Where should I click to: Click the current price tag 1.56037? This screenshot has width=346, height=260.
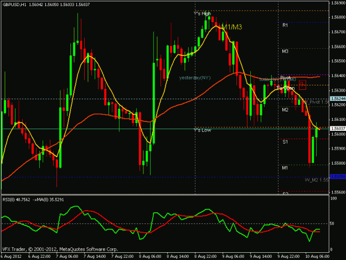coord(338,129)
